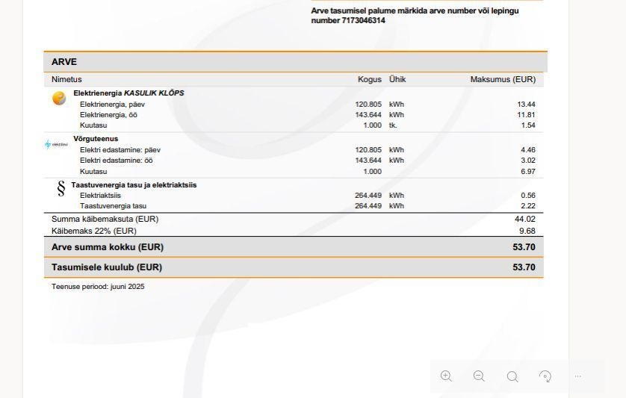Zoom in with the plus magnifier icon
Image resolution: width=626 pixels, height=398 pixels.
tap(446, 376)
